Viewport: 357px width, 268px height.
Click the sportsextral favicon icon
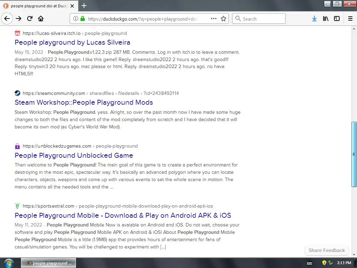tap(17, 206)
